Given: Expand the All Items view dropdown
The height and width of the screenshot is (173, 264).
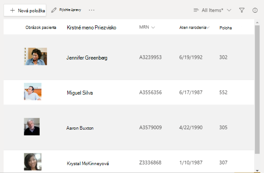Looking at the screenshot, I should [x=229, y=10].
